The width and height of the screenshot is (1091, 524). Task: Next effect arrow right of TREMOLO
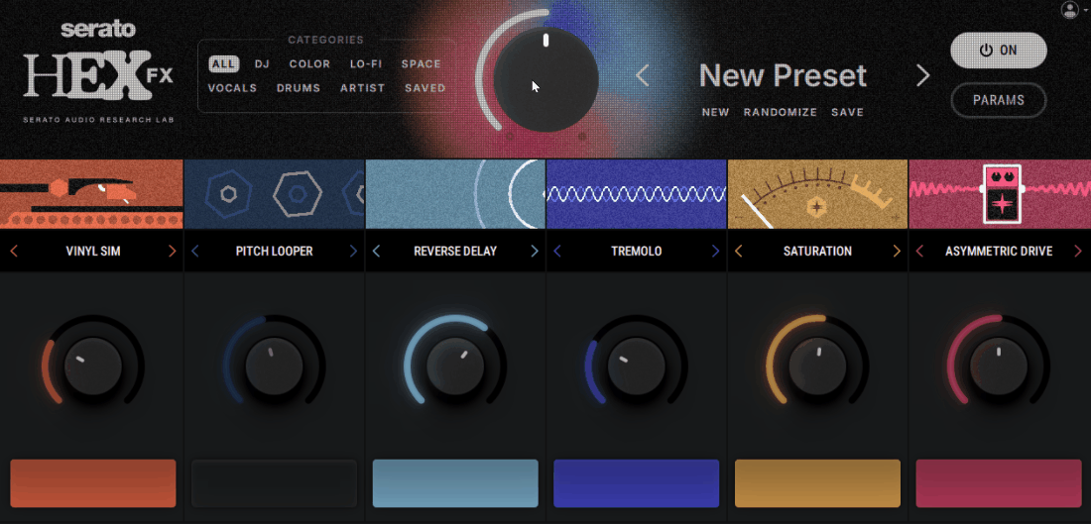(716, 251)
